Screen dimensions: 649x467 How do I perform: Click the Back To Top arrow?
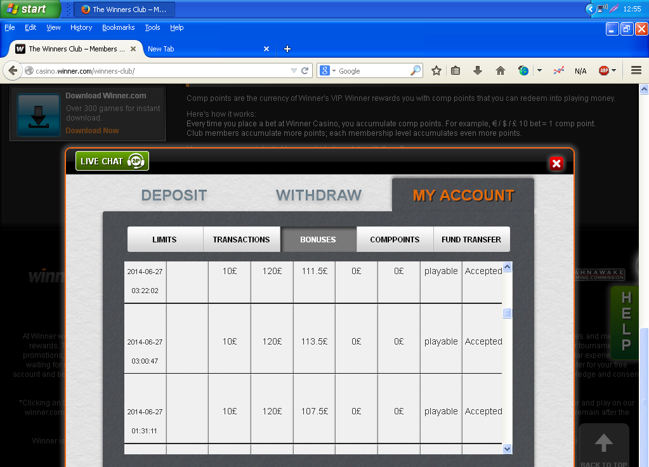(604, 444)
